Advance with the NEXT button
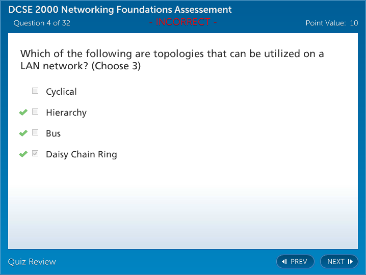Viewport: 366px width, 275px height. coord(339,262)
